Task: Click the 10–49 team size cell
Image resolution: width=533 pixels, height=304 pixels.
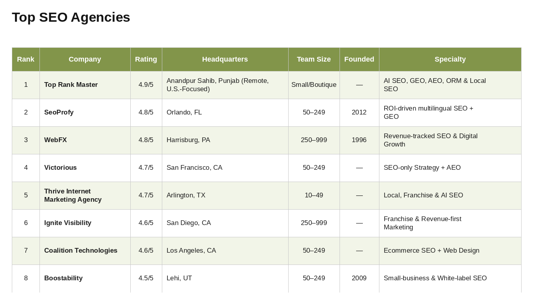Action: pyautogui.click(x=314, y=195)
